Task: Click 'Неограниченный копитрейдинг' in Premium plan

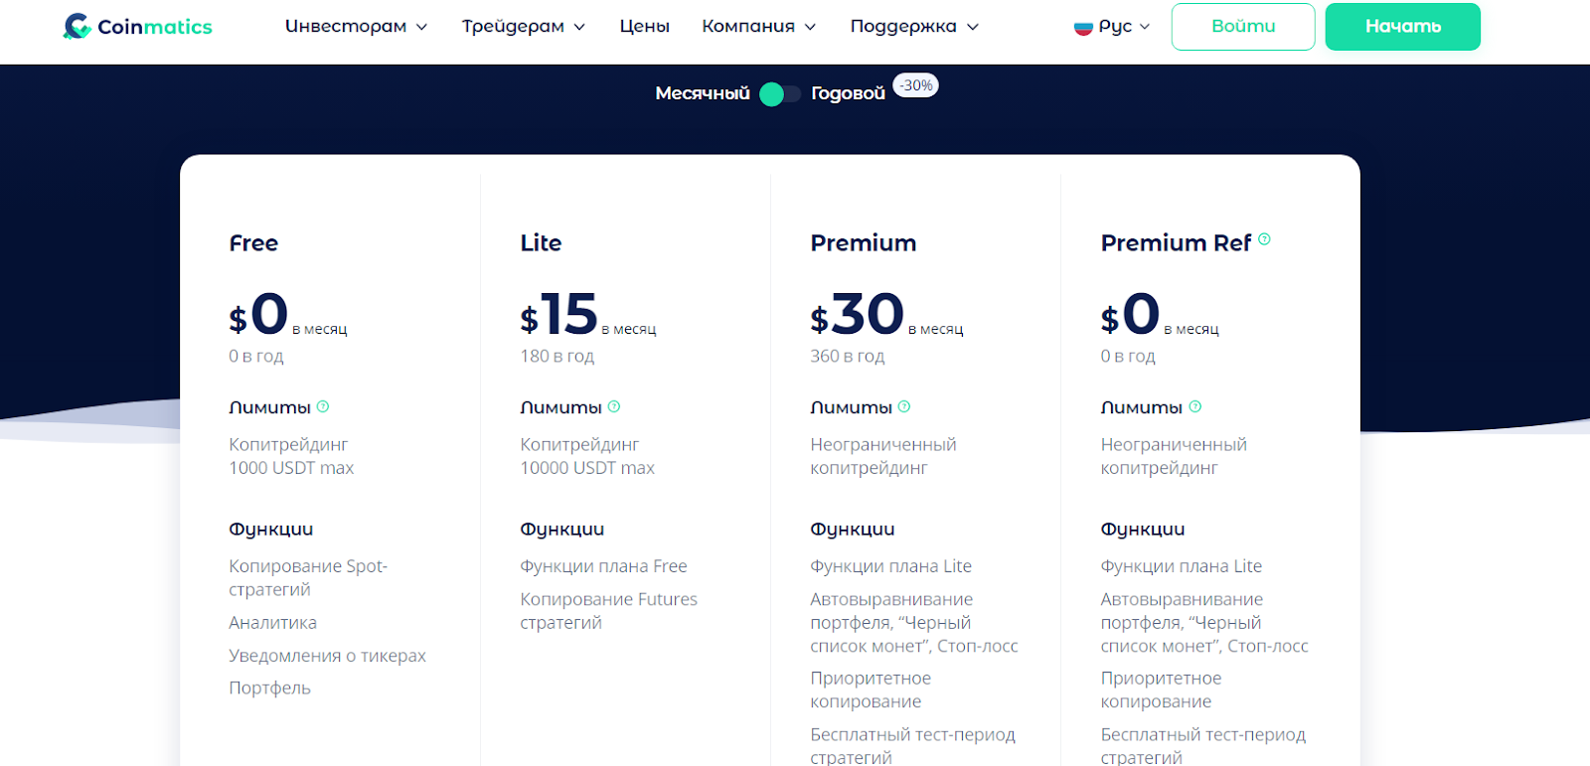Action: (883, 456)
